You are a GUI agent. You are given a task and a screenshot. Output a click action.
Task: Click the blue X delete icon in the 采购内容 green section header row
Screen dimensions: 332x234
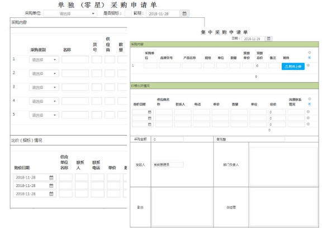point(309,58)
